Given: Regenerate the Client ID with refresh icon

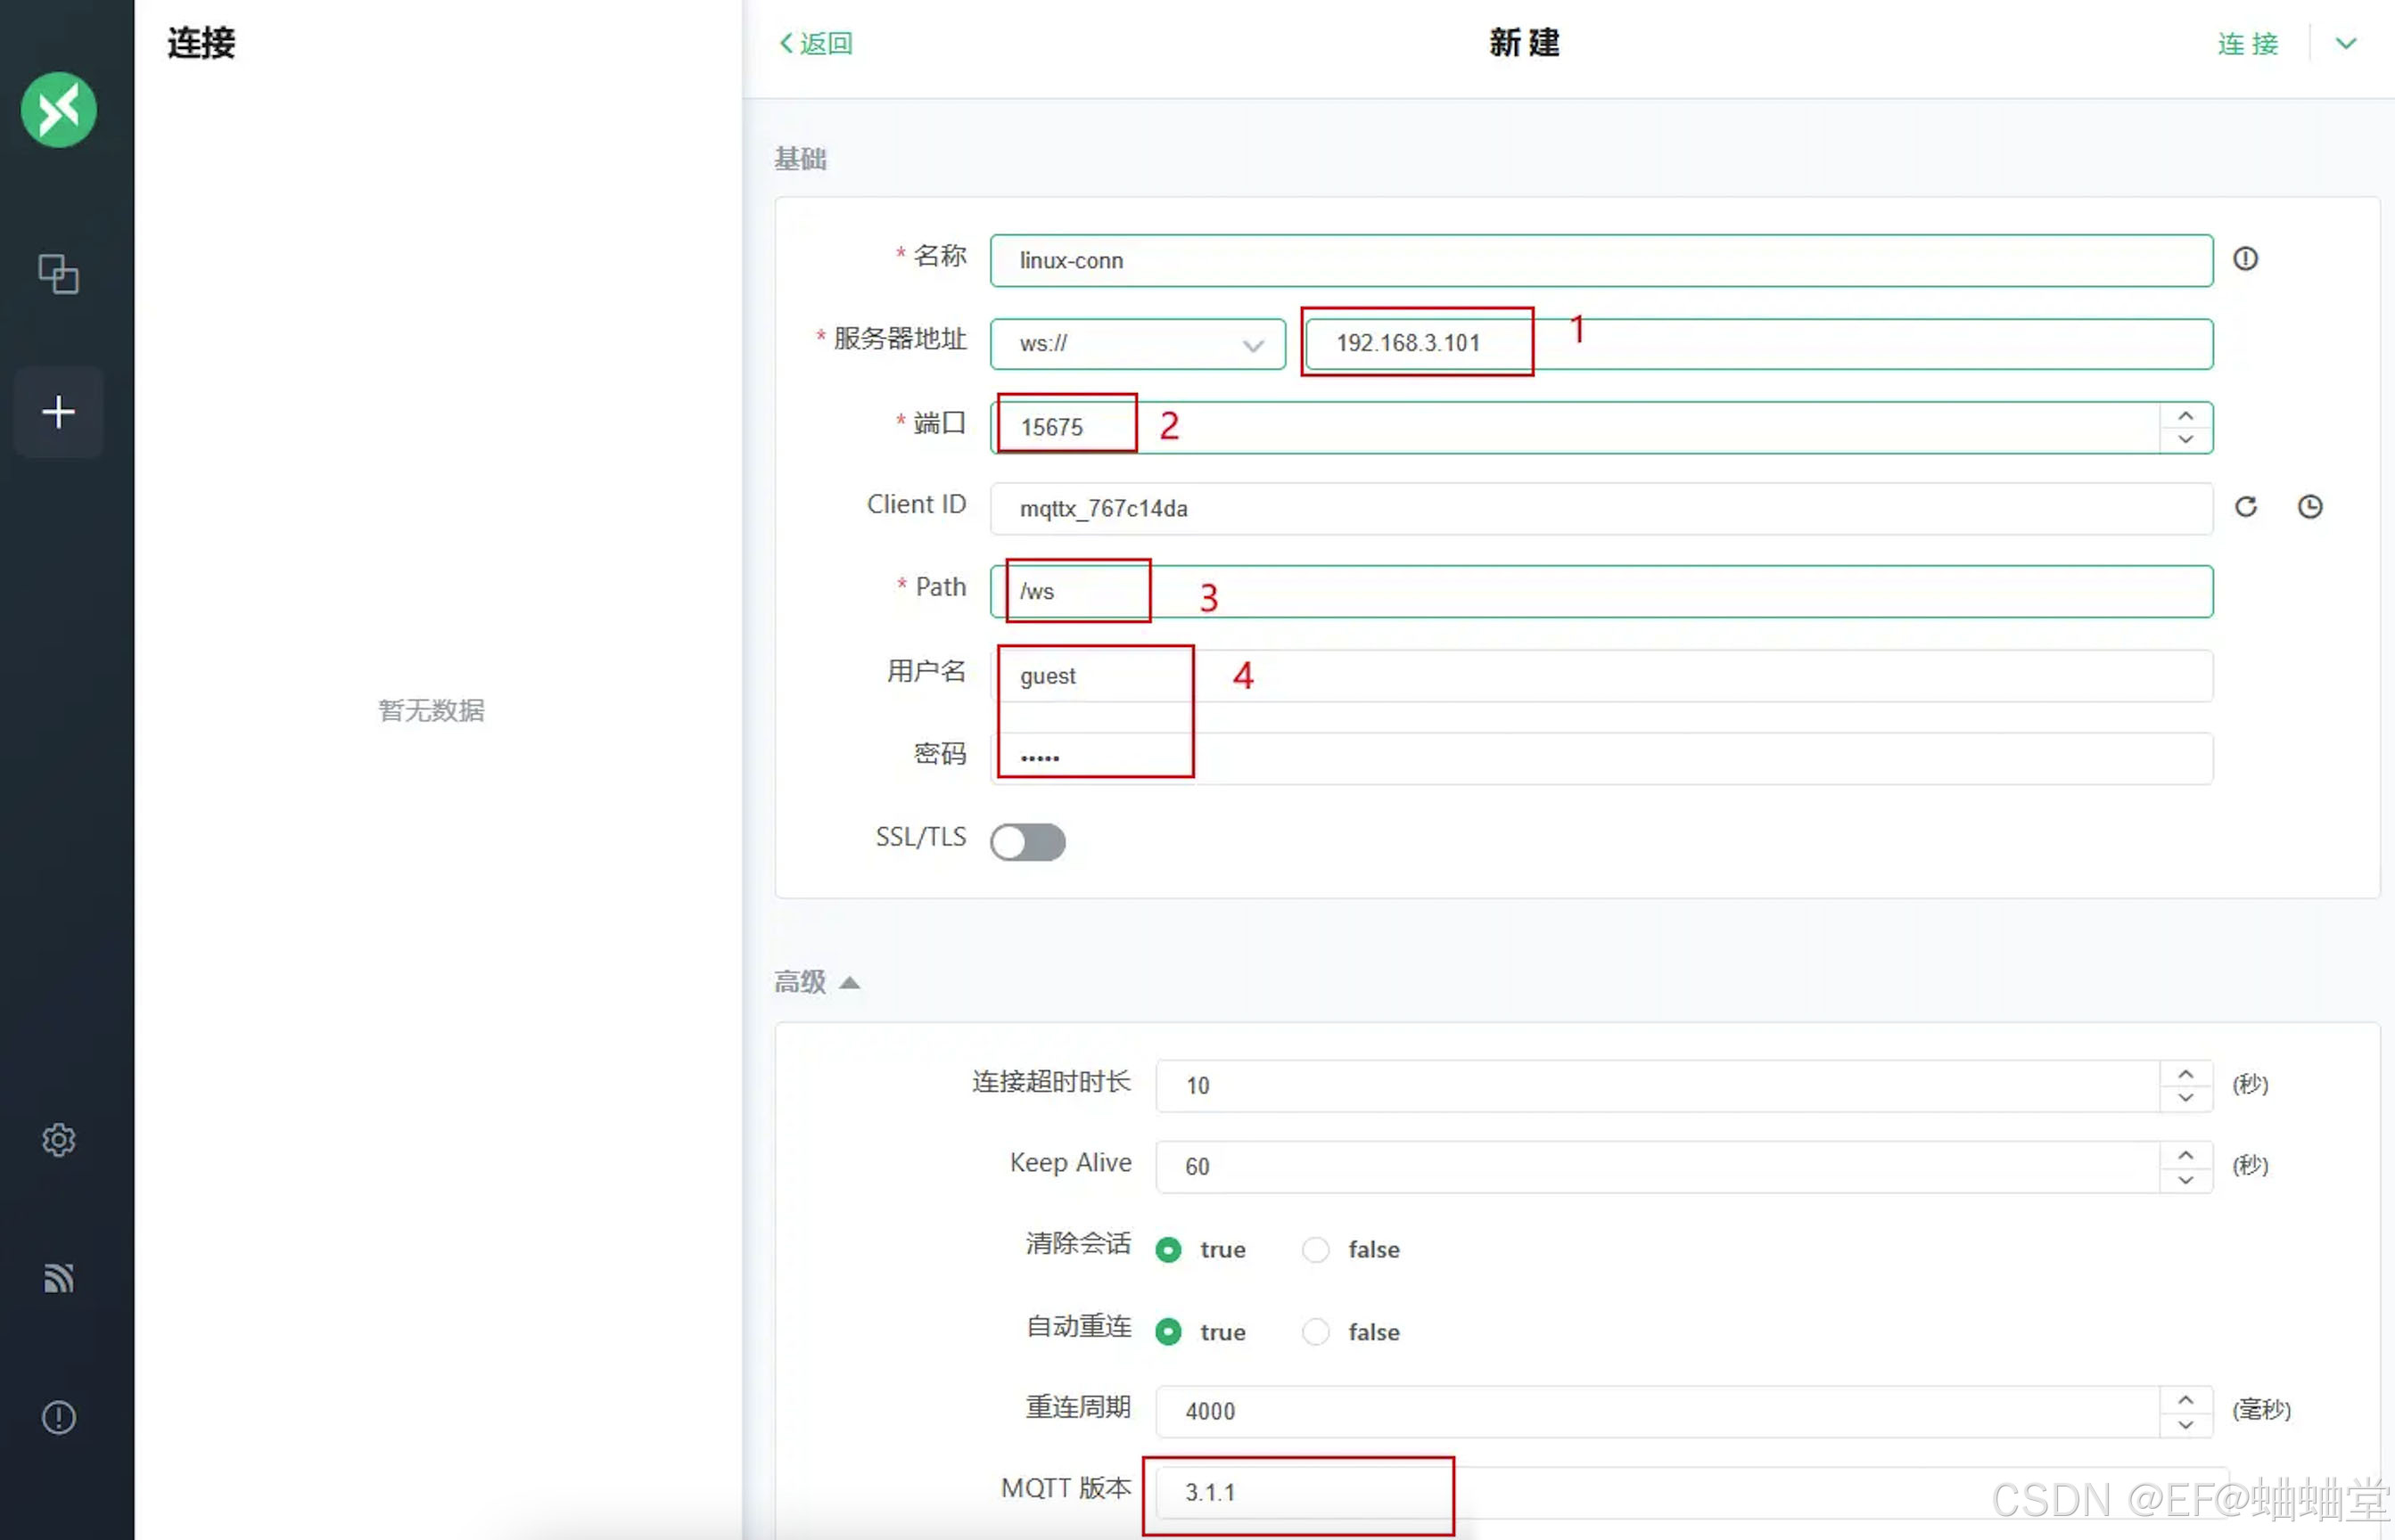Looking at the screenshot, I should pyautogui.click(x=2246, y=507).
